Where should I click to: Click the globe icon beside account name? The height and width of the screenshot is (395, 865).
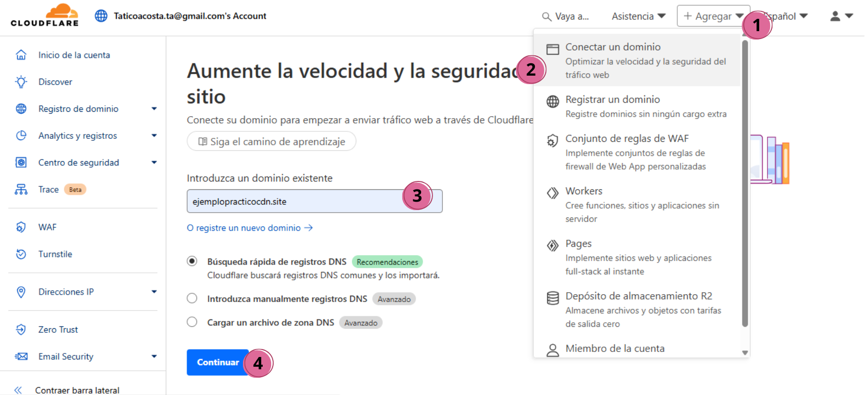tap(101, 16)
